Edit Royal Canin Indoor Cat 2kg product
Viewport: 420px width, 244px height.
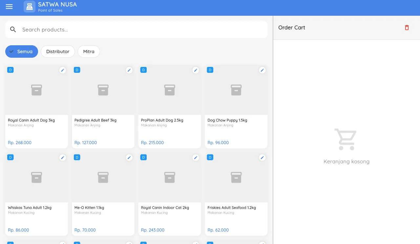[196, 158]
